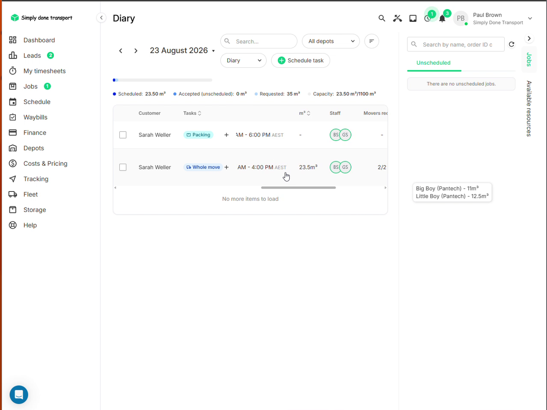Switch to Available resources vertical tab
The width and height of the screenshot is (547, 410).
click(529, 109)
